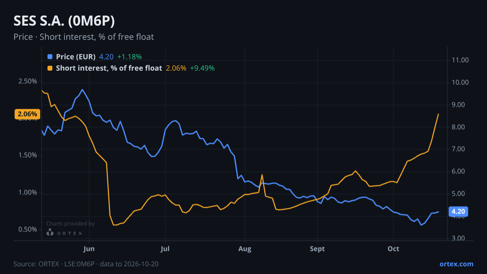The height and width of the screenshot is (274, 487).
Task: Click the 2.06% value in legend
Action: point(176,68)
